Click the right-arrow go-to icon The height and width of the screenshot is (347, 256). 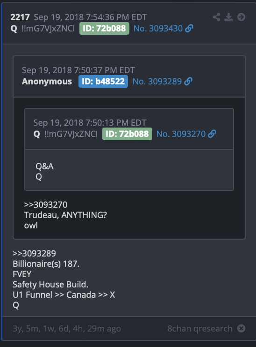pyautogui.click(x=241, y=17)
